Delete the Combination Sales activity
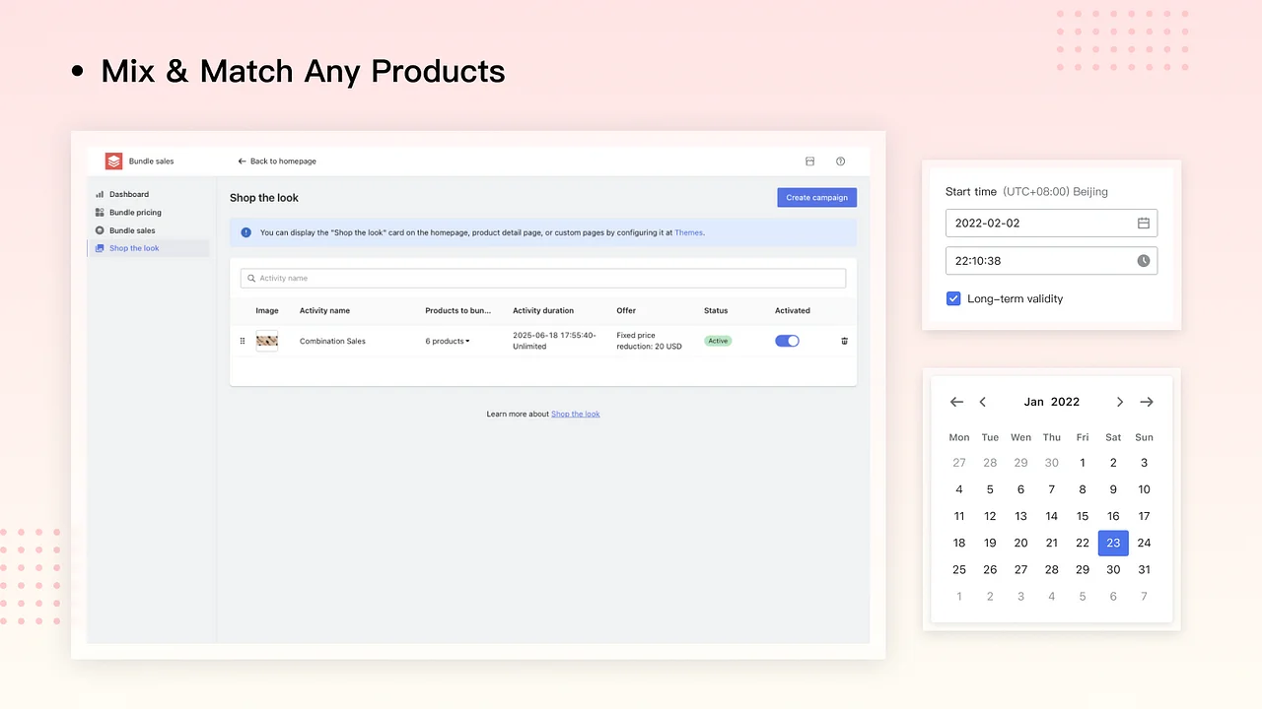This screenshot has height=709, width=1262. coord(844,341)
